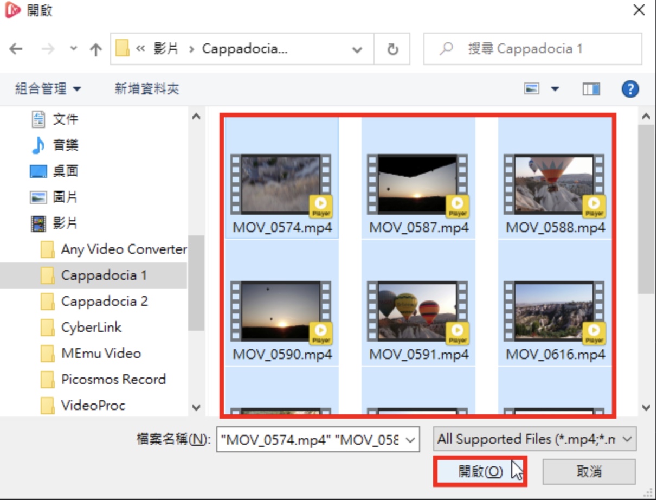Click the back navigation arrow
Image resolution: width=657 pixels, height=500 pixels.
pyautogui.click(x=16, y=49)
